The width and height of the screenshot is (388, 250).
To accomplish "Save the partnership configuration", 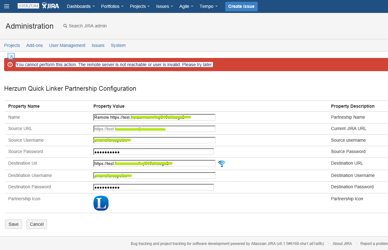I will [x=14, y=224].
